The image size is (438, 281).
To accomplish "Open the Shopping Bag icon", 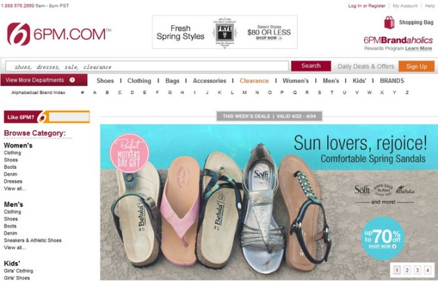I will click(389, 22).
